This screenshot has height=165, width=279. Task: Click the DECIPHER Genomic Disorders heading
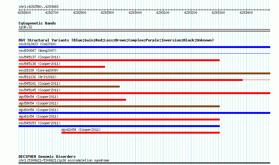coord(47,157)
